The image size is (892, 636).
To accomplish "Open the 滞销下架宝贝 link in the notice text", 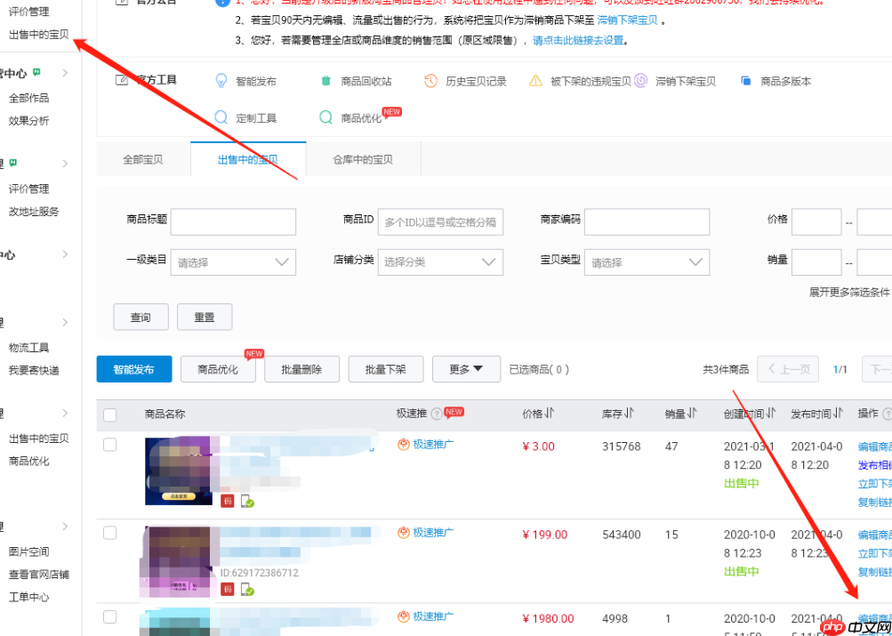I will pos(628,20).
